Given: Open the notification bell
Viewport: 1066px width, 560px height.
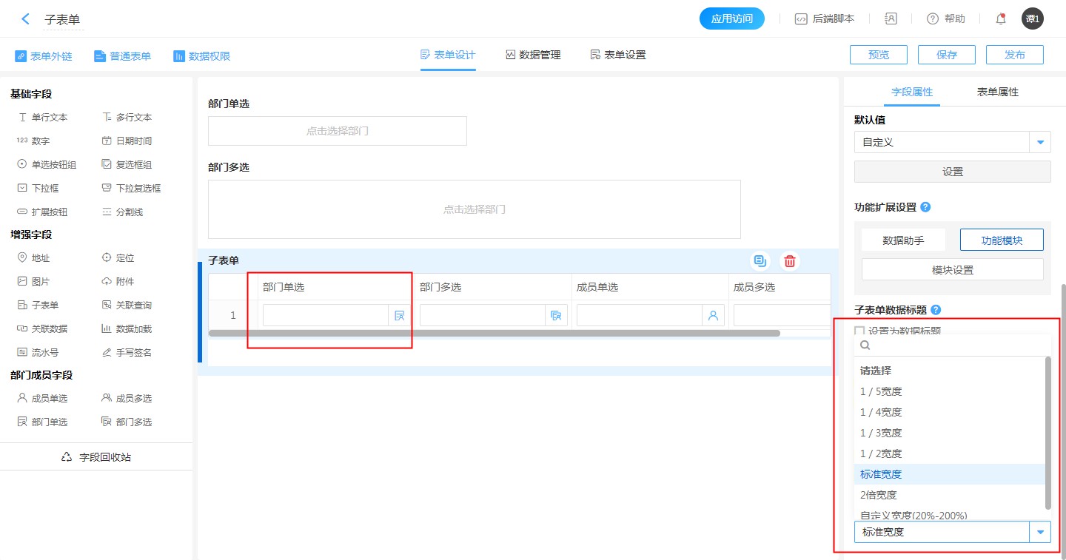Looking at the screenshot, I should pos(1001,19).
